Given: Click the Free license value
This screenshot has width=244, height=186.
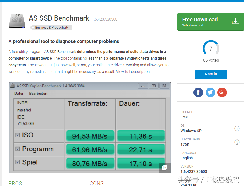Looking at the screenshot, I should (184, 117).
